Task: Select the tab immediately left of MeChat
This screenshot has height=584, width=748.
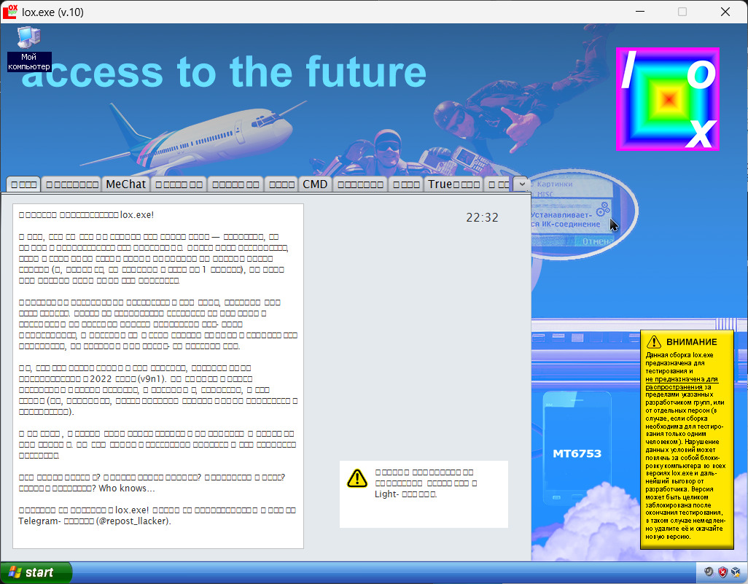Action: point(72,184)
